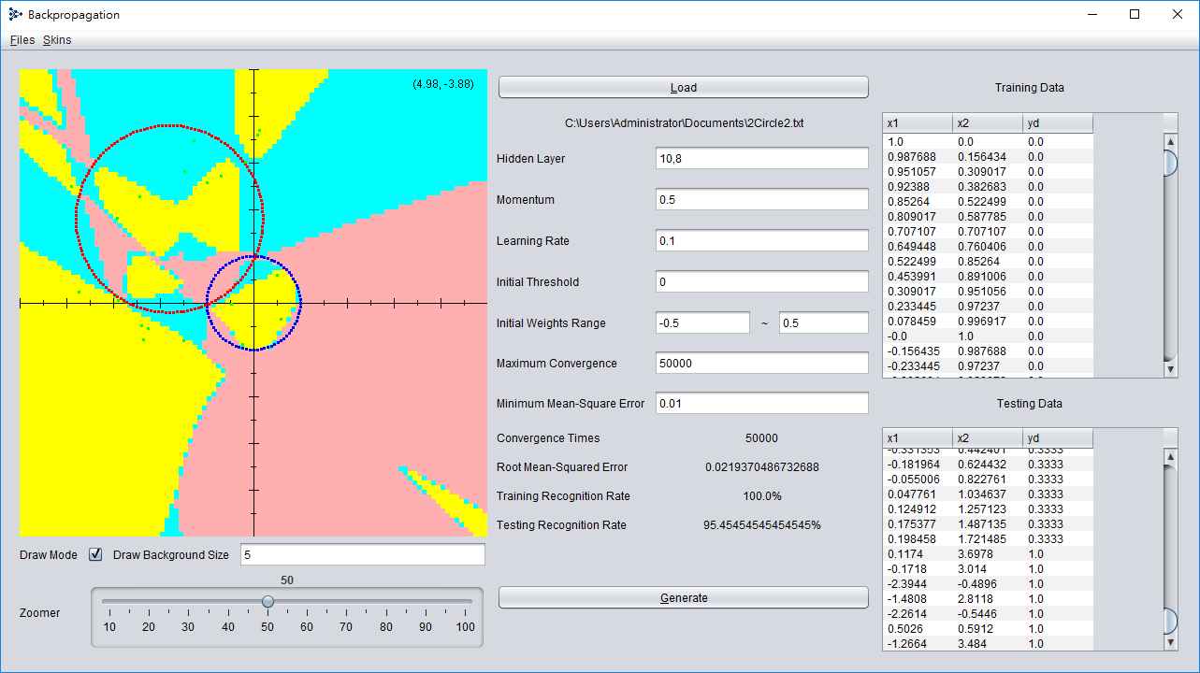Click the Maximum Convergence input field

click(762, 363)
